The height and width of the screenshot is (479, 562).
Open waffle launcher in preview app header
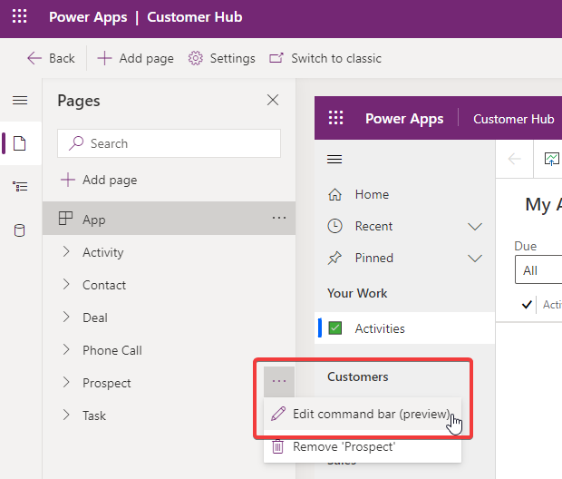[335, 118]
